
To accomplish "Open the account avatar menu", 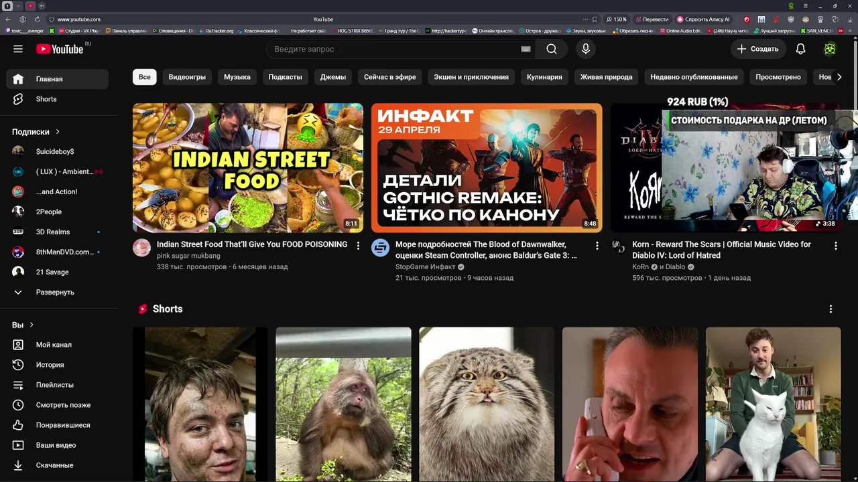I will (x=830, y=49).
